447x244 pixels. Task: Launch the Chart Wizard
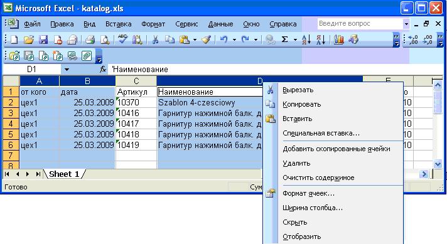click(338, 40)
